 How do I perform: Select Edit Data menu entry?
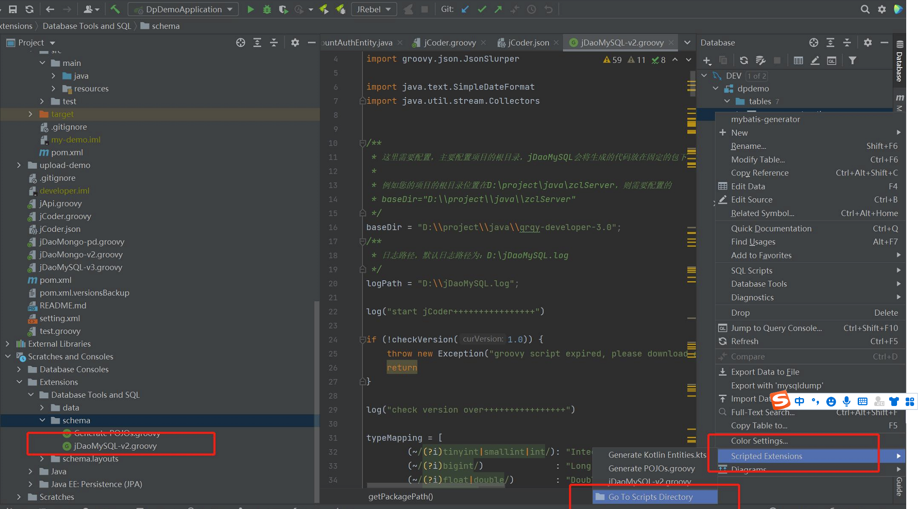click(x=810, y=186)
